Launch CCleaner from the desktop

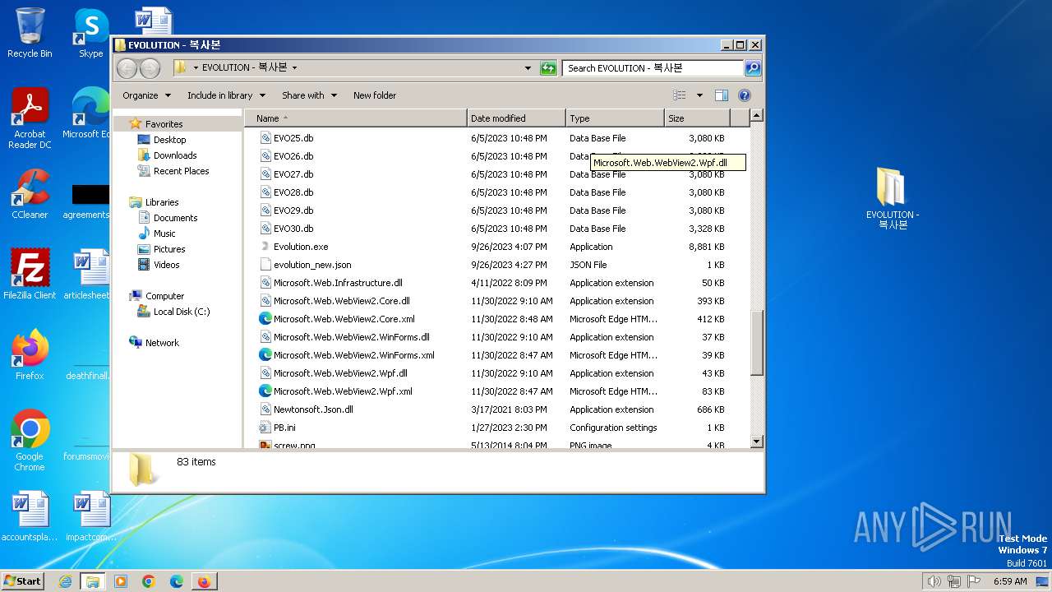pos(30,194)
